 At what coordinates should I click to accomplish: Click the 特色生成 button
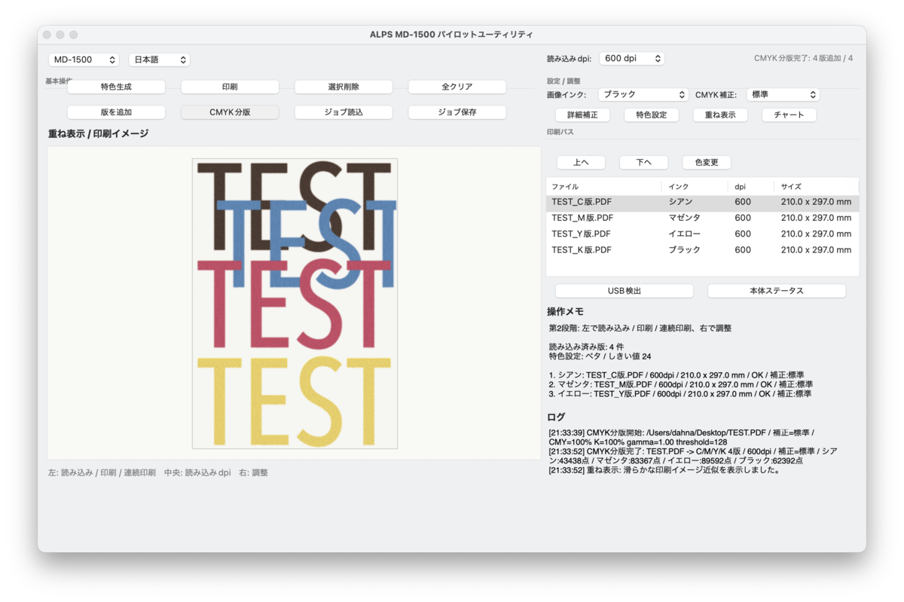click(x=116, y=87)
